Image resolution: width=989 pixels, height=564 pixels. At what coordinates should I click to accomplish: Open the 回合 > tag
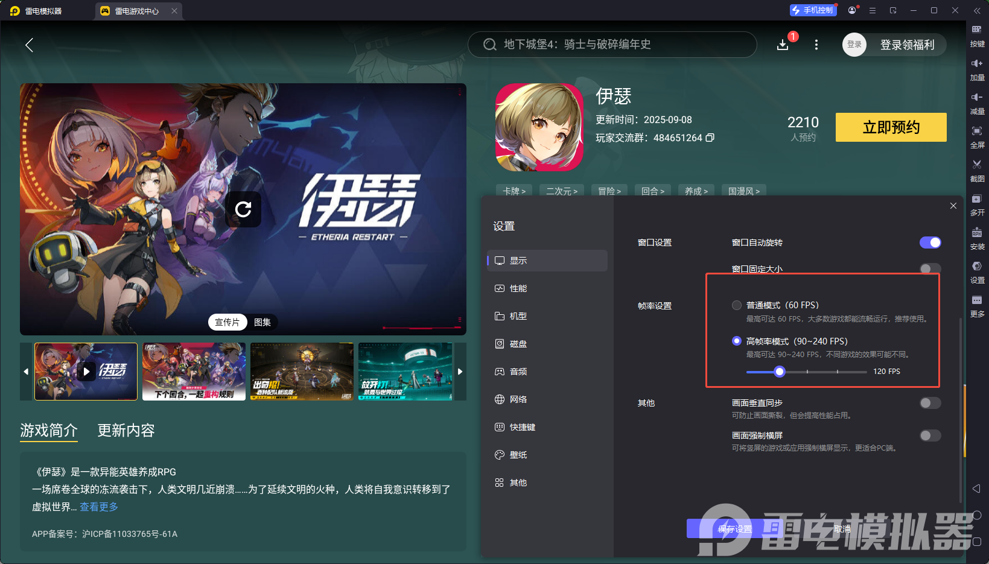(653, 191)
